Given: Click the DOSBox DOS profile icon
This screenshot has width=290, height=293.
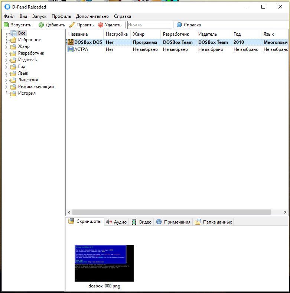Looking at the screenshot, I should point(71,42).
